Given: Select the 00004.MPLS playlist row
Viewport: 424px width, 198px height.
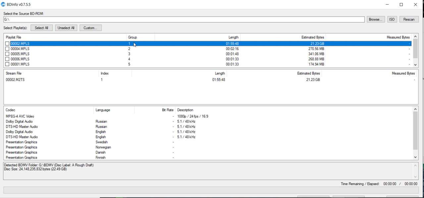Looking at the screenshot, I should point(208,49).
